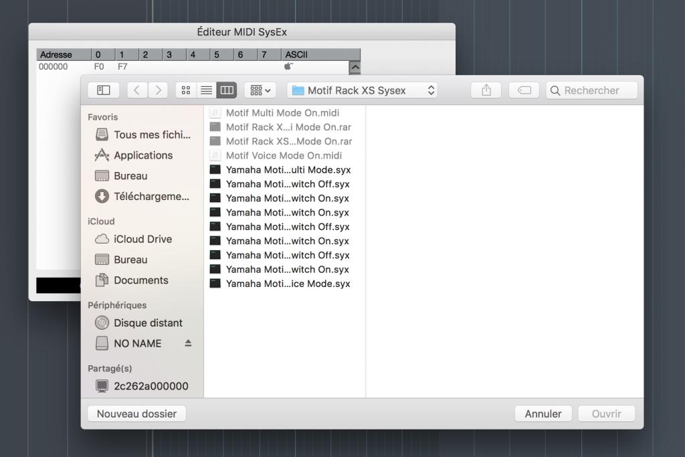
Task: Switch to list view
Action: pyautogui.click(x=206, y=90)
